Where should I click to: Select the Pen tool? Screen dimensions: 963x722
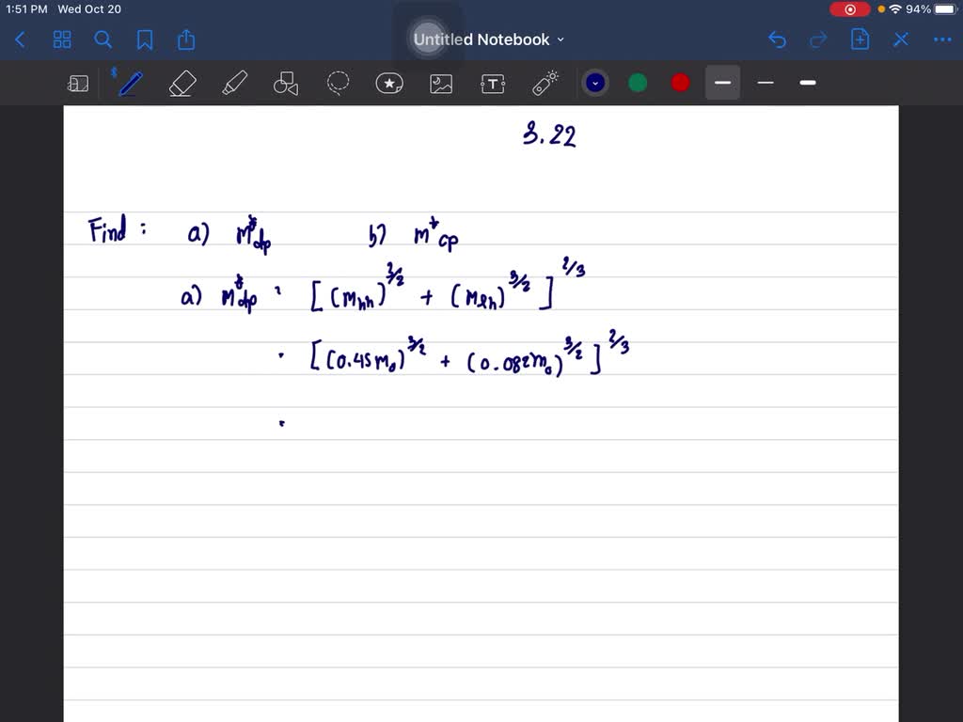130,84
